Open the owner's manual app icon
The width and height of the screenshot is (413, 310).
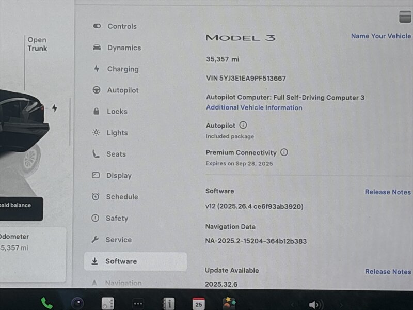169,303
